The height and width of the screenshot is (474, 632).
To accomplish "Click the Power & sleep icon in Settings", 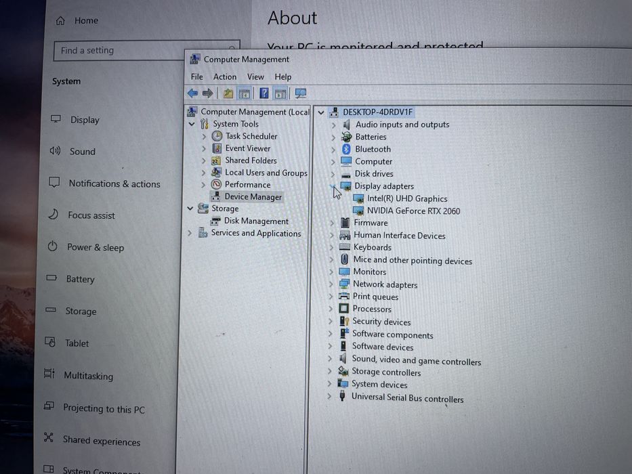I will 53,246.
